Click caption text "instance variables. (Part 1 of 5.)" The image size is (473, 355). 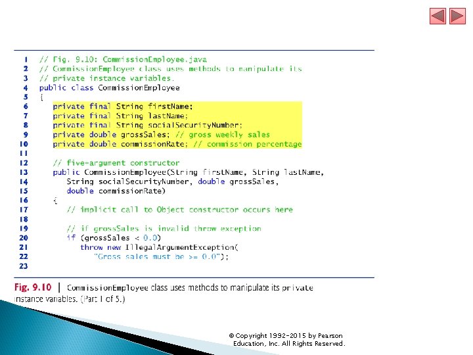click(x=70, y=299)
